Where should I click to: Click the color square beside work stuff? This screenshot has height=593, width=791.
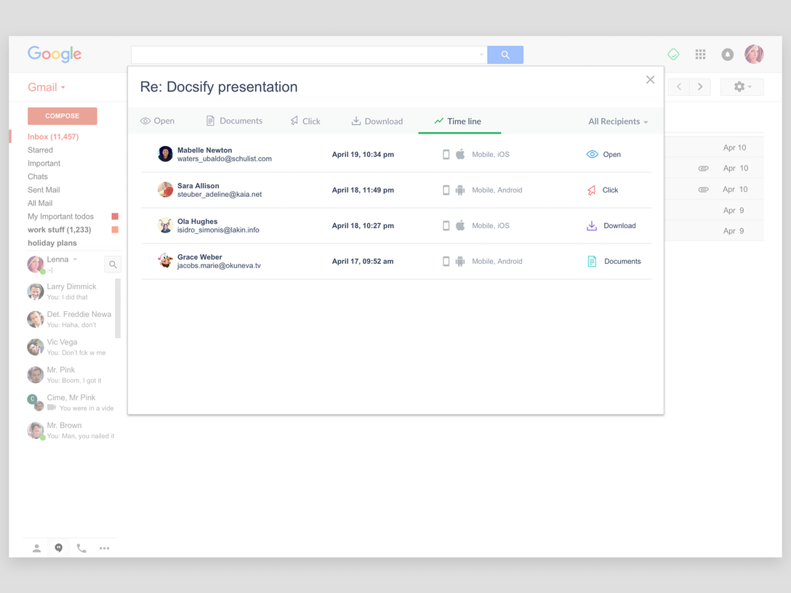click(115, 230)
